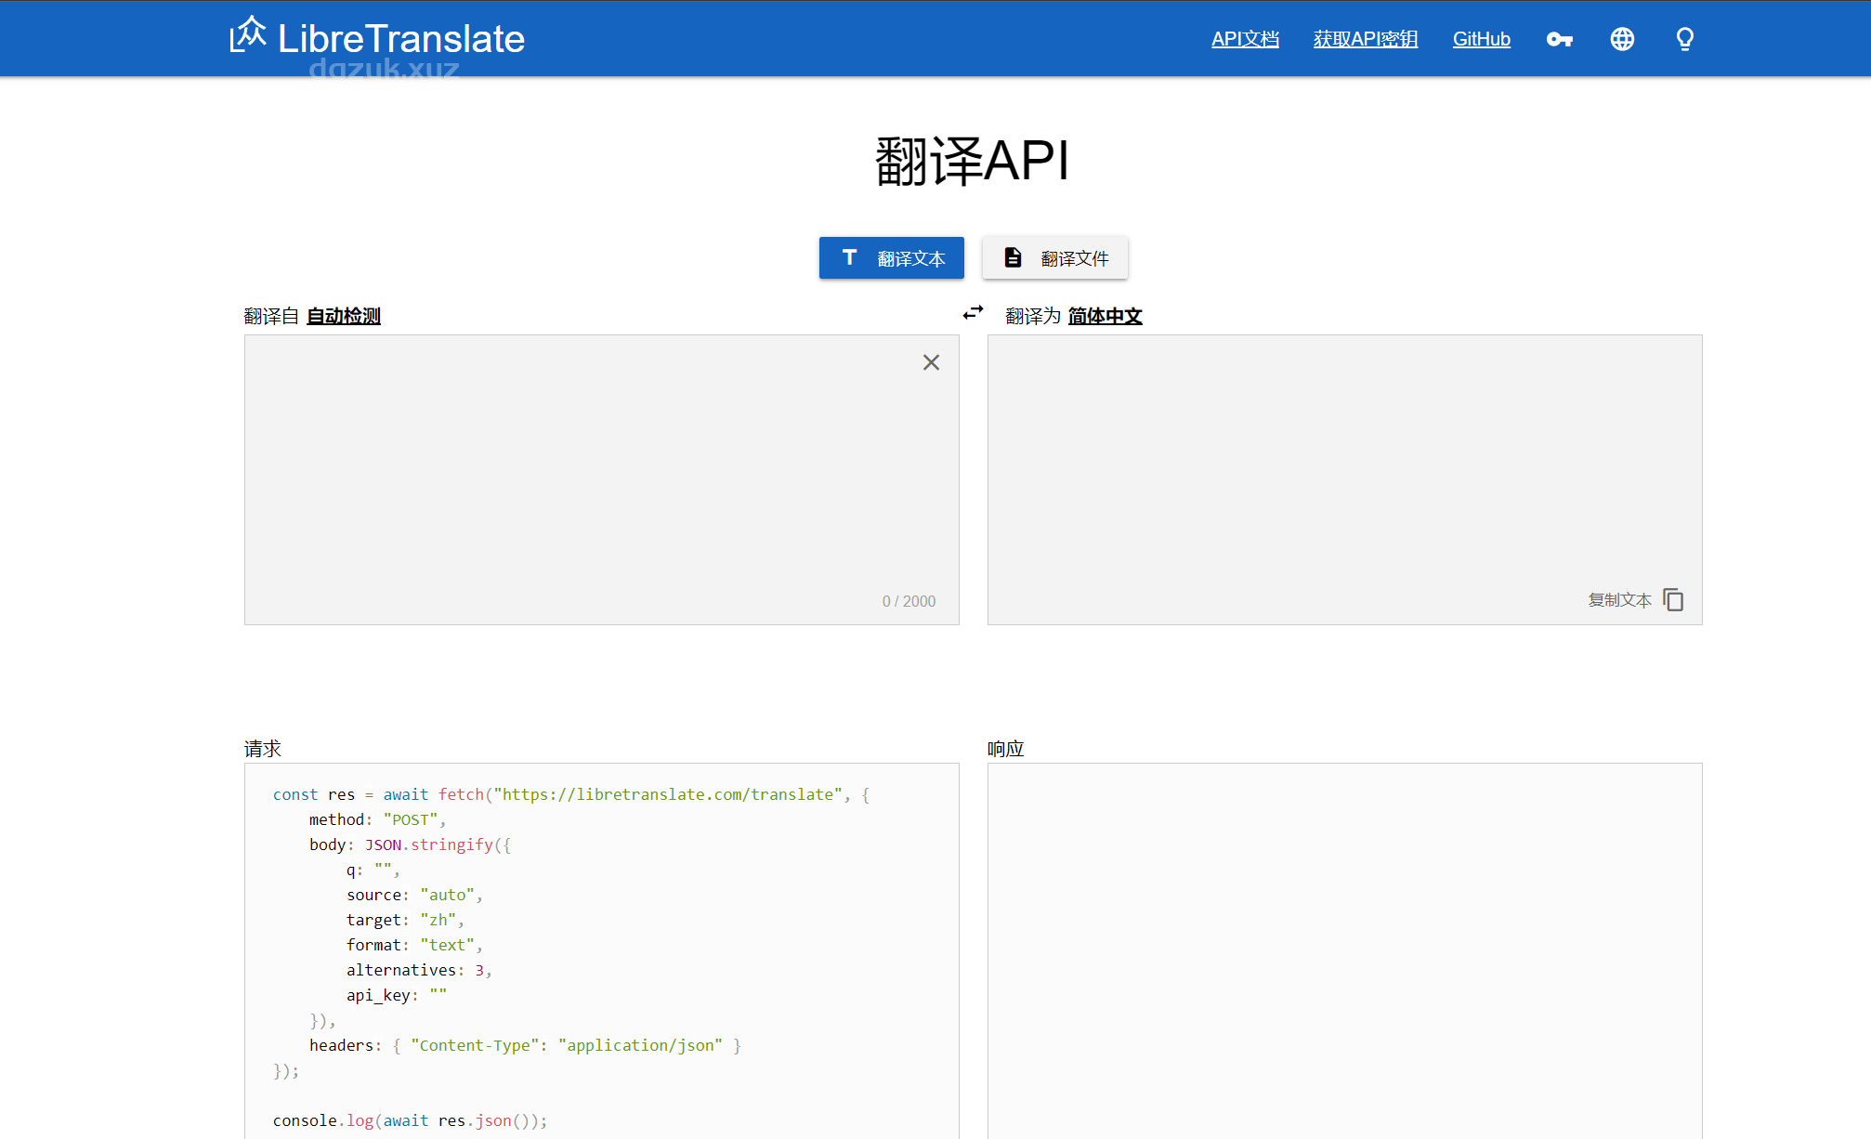
Task: Click the 翻译自 label
Action: 271,316
